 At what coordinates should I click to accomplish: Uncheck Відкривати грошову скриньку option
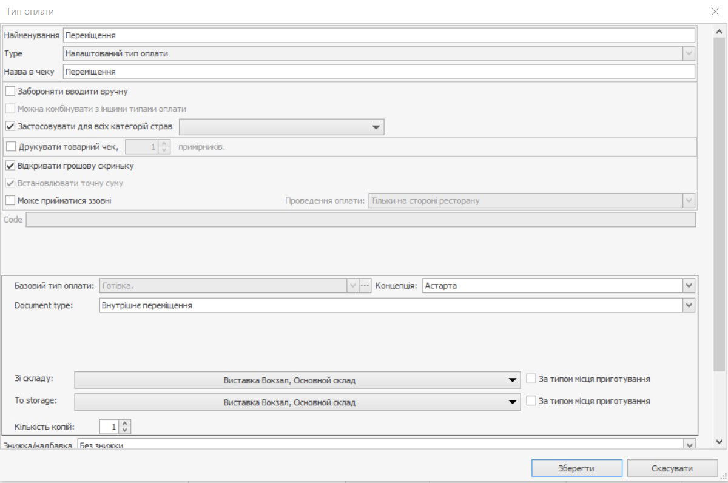(10, 166)
